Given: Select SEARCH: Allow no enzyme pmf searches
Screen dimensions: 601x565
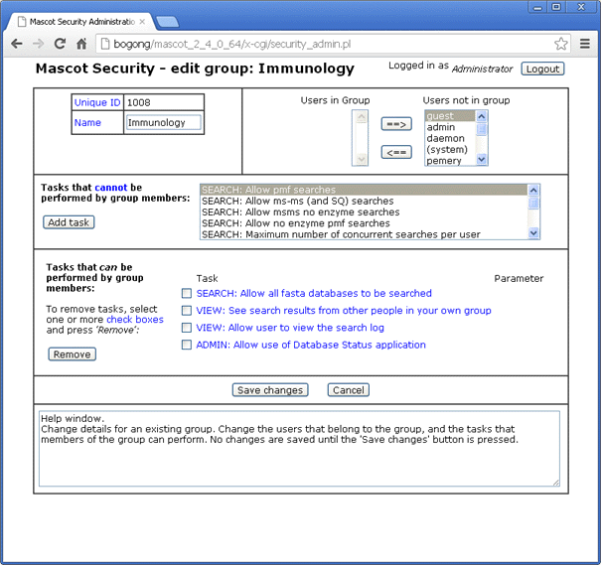Looking at the screenshot, I should 365,223.
